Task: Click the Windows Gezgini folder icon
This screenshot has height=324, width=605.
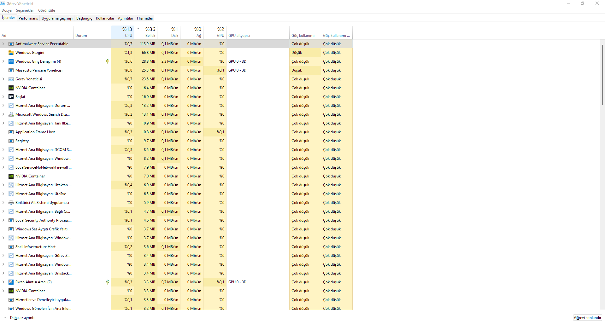Action: pyautogui.click(x=11, y=53)
